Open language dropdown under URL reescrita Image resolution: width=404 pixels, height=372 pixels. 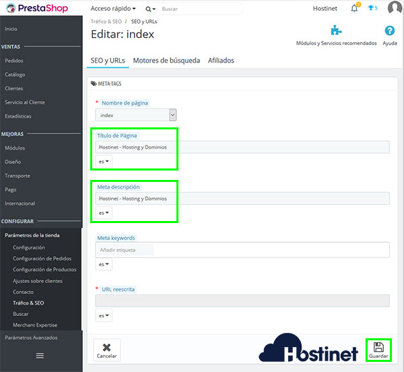[x=104, y=315]
